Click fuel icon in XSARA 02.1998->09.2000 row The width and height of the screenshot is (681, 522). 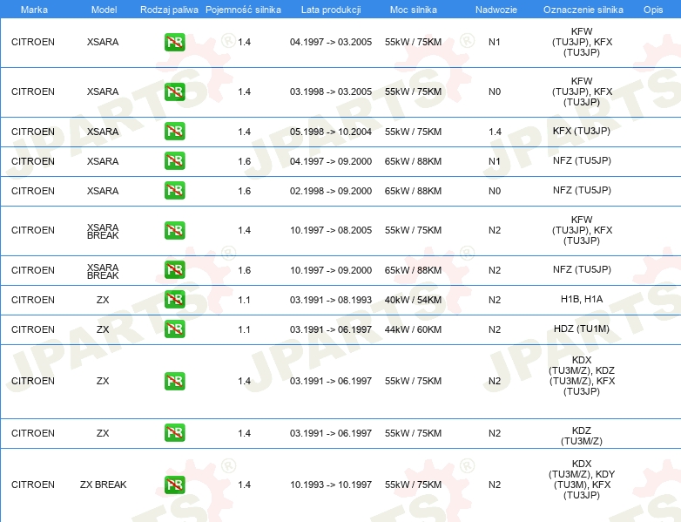coord(174,190)
